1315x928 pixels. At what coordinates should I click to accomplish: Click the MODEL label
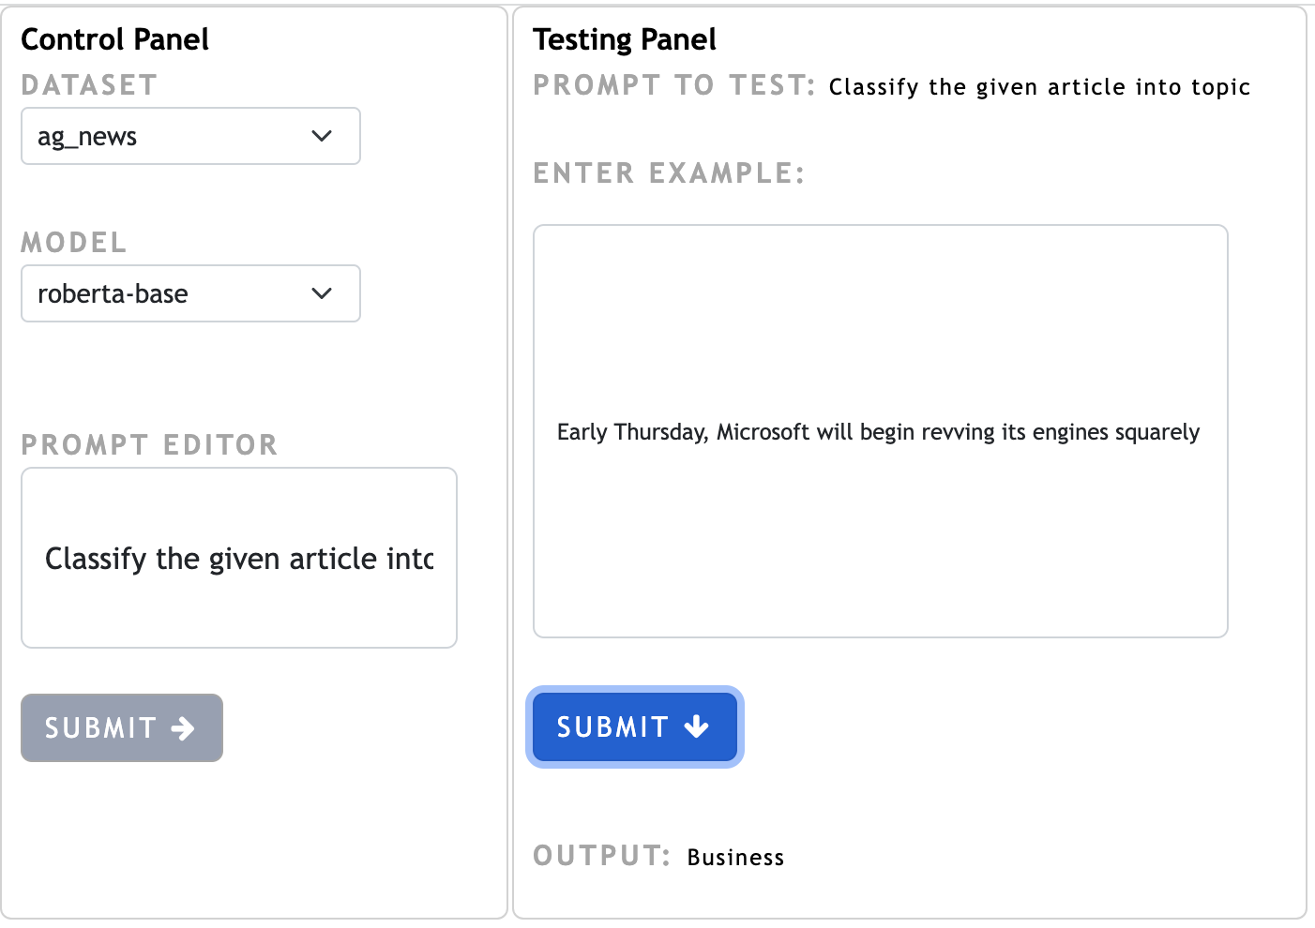[74, 243]
